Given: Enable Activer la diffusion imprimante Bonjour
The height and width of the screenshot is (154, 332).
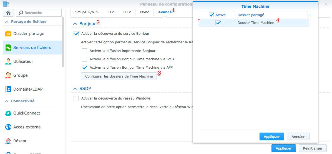Looking at the screenshot, I should coord(84,51).
